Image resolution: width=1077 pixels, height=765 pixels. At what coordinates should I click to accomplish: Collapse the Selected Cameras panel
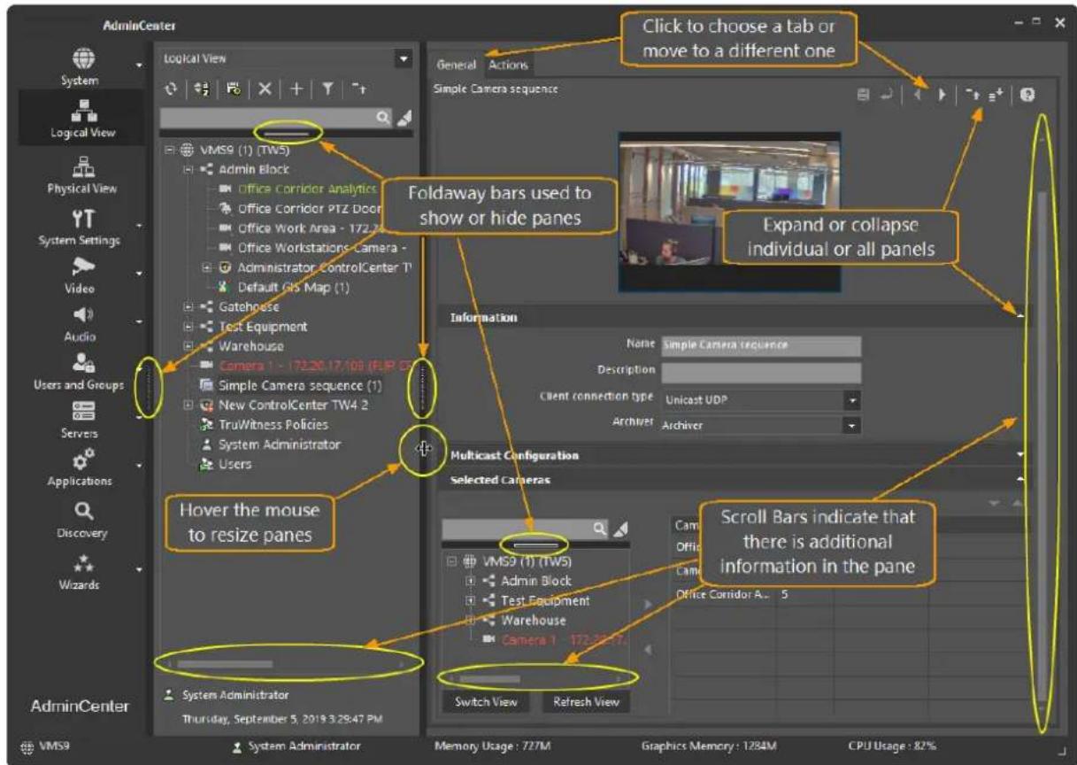(1022, 479)
